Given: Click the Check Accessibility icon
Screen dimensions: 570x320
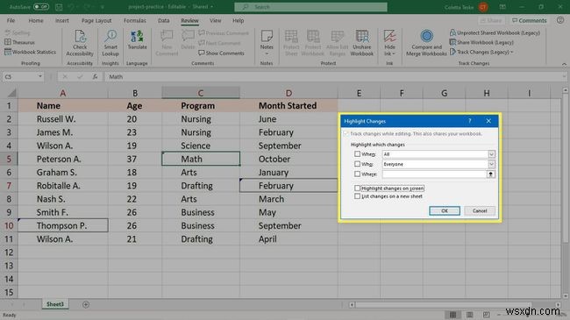Looking at the screenshot, I should (80, 36).
